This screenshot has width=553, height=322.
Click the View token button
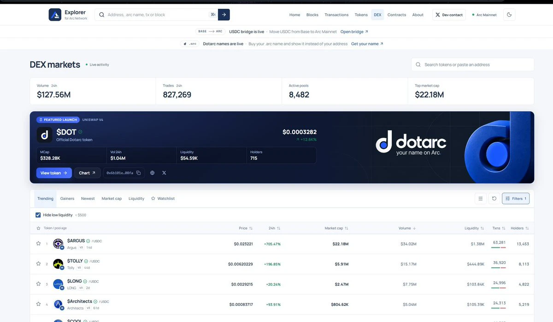point(54,173)
